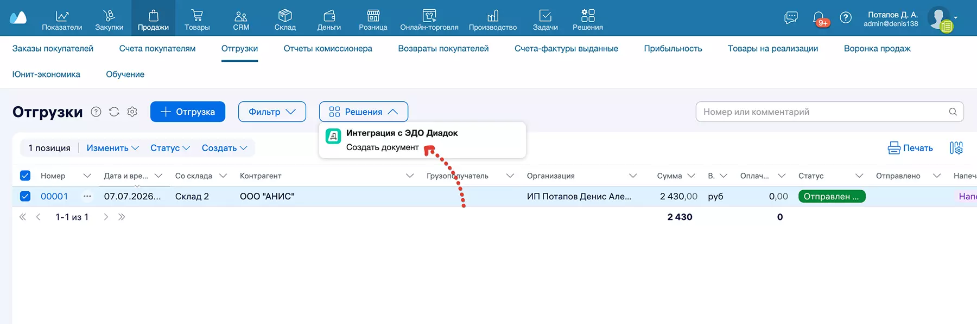Open the Розница section icon
Viewport: 977px width, 324px height.
pyautogui.click(x=373, y=16)
